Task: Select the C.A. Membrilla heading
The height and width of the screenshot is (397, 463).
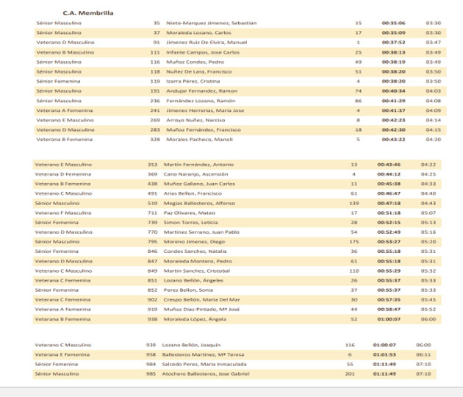Action: (88, 13)
